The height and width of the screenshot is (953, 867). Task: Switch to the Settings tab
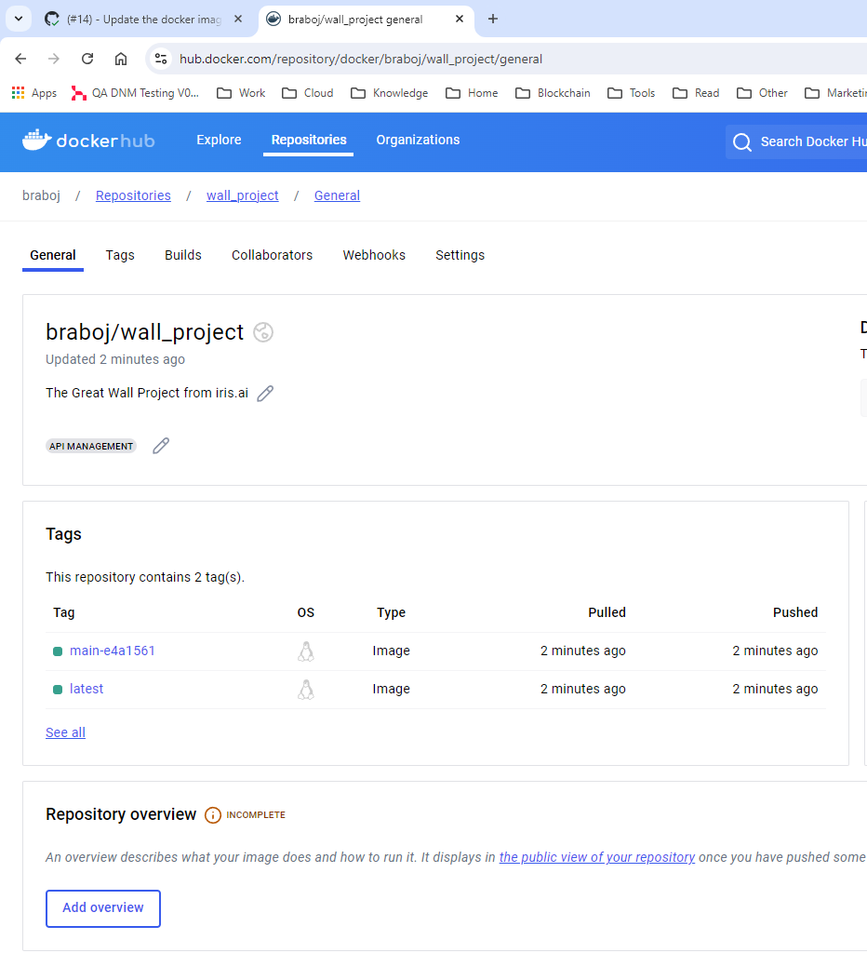pos(460,255)
